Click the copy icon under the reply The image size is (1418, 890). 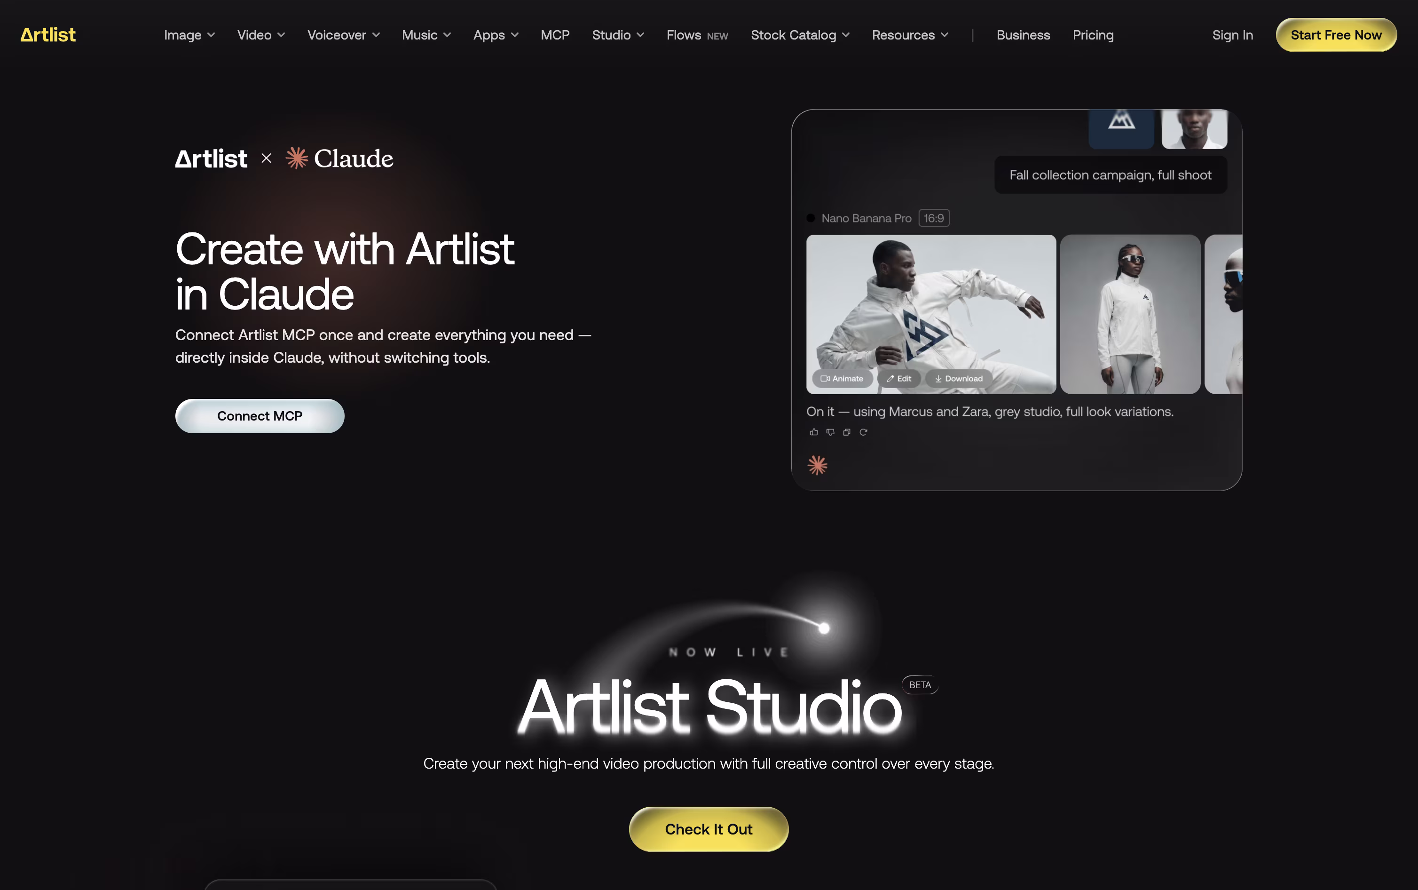coord(847,432)
